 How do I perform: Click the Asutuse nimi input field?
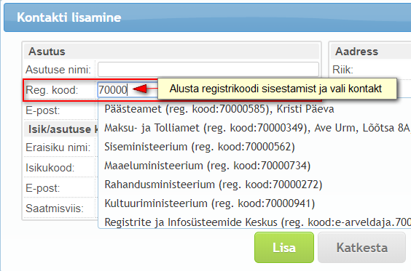point(208,70)
